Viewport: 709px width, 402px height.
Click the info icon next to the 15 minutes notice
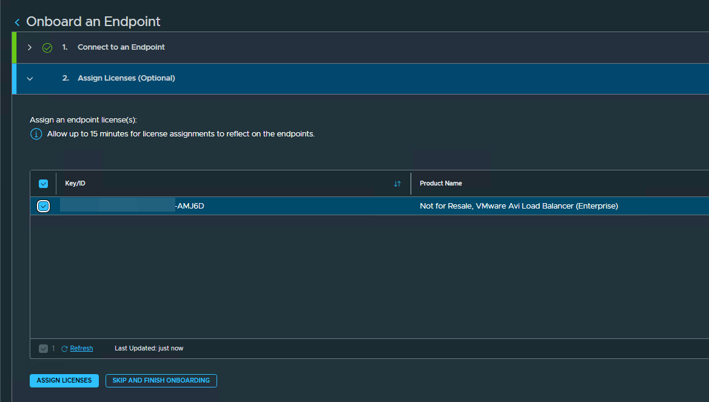pyautogui.click(x=36, y=134)
